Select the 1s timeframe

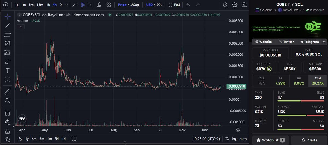pos(16,5)
